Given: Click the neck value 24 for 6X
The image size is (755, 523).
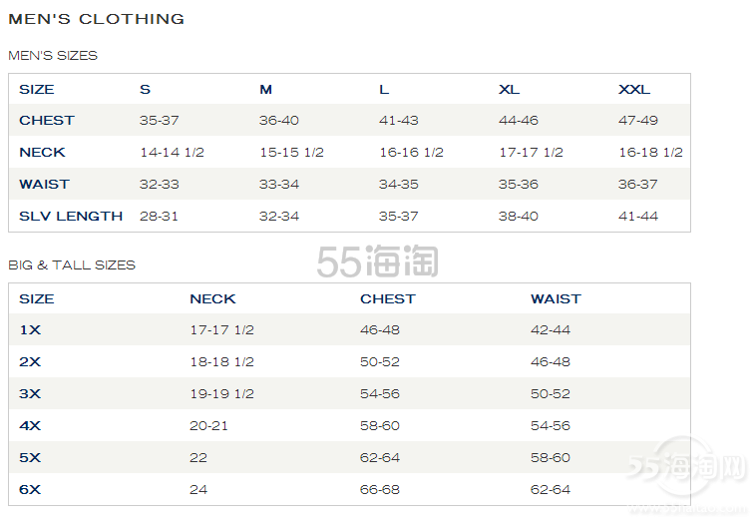Looking at the screenshot, I should click(198, 490).
